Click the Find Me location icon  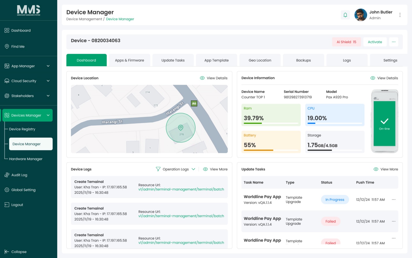coord(7,46)
